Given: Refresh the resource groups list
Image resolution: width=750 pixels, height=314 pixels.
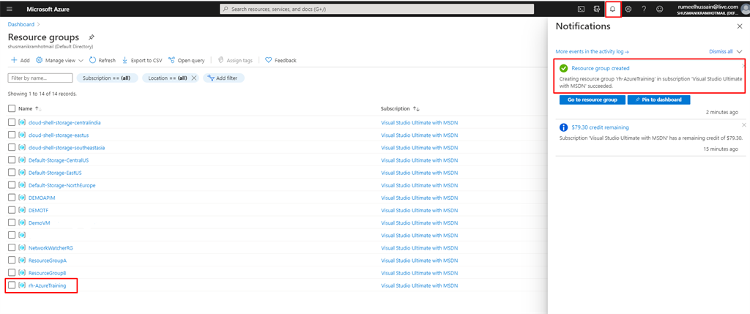Looking at the screenshot, I should [103, 61].
